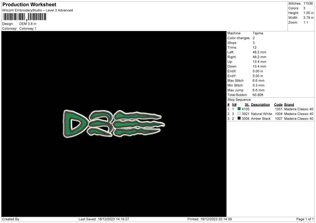Click the Height value '1.05 in'

[x=308, y=13]
